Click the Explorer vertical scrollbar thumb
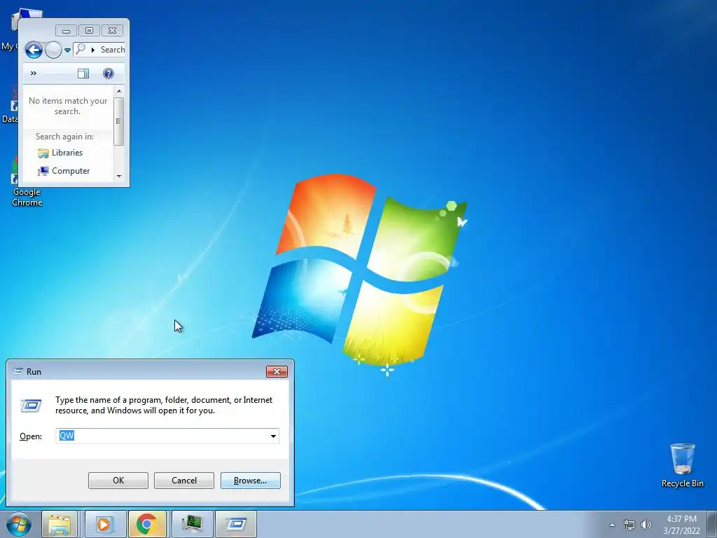Image resolution: width=717 pixels, height=538 pixels. [119, 121]
